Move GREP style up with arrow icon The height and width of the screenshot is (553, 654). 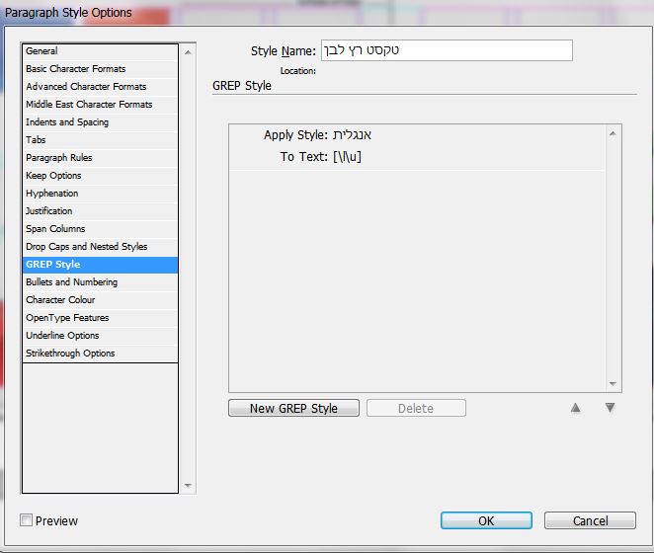pyautogui.click(x=576, y=408)
